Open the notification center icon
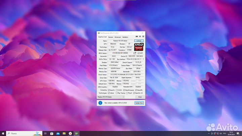 click(x=238, y=134)
